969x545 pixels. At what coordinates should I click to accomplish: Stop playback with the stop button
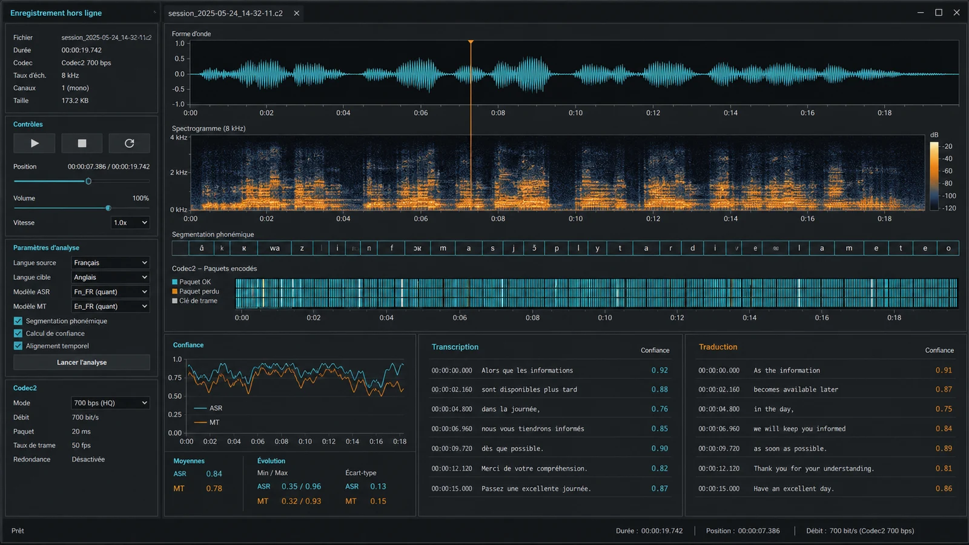point(82,144)
